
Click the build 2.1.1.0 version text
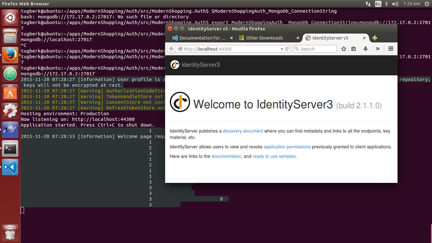coord(359,105)
